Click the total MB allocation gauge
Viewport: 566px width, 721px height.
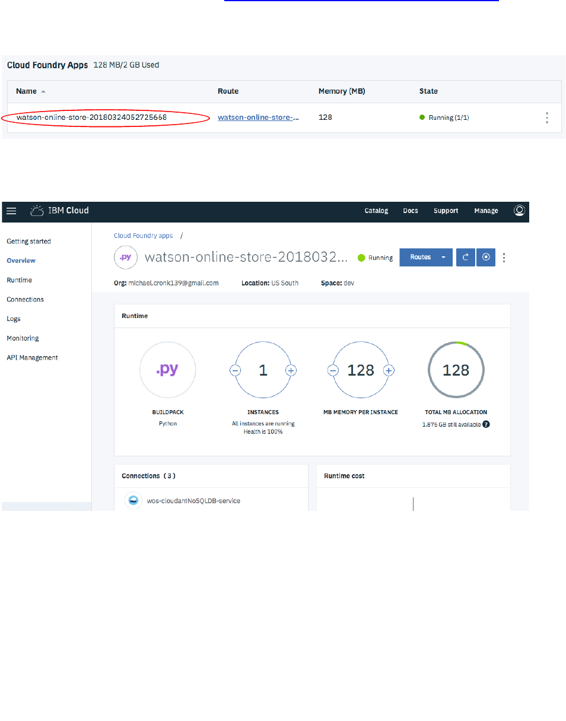tap(456, 370)
